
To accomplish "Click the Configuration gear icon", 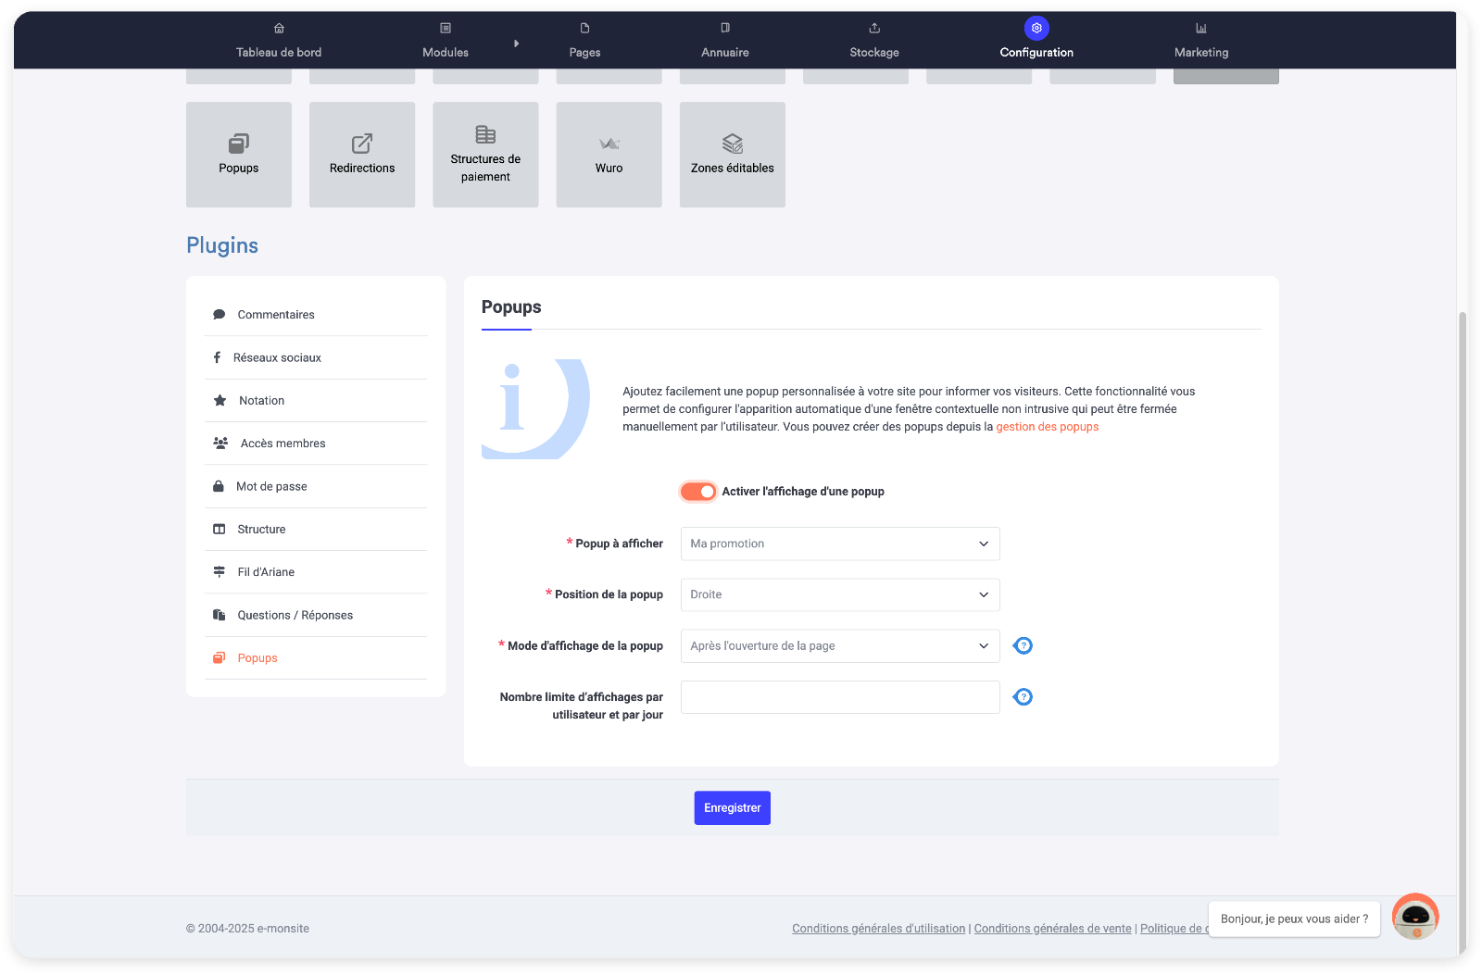I will [1036, 28].
